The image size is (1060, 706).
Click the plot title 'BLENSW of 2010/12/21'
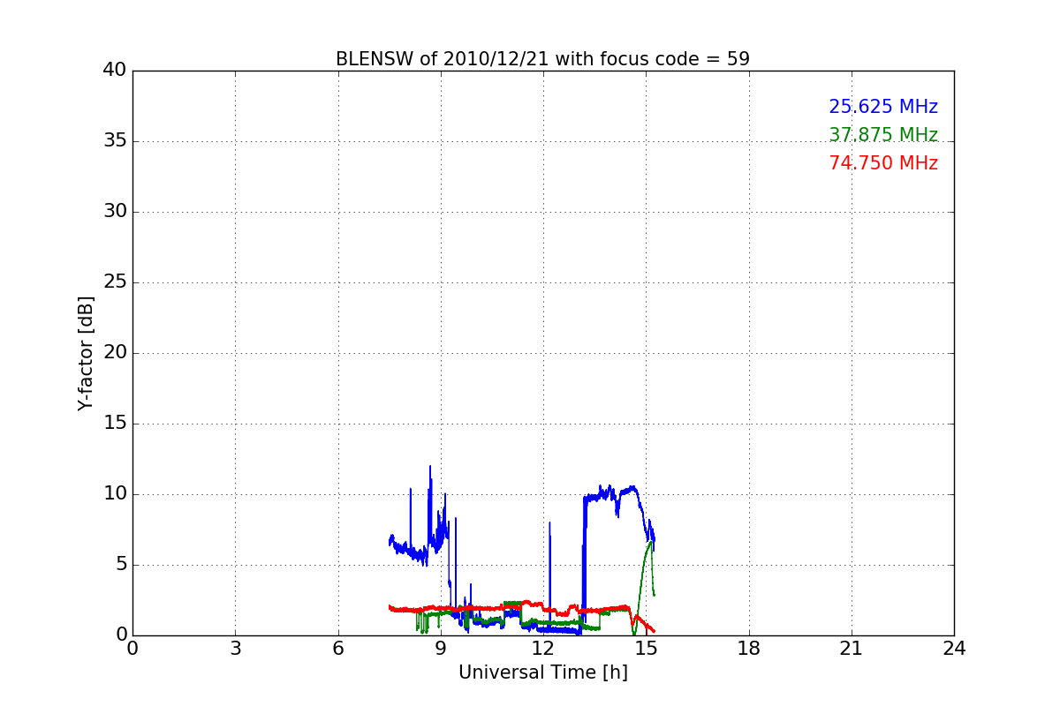[542, 59]
